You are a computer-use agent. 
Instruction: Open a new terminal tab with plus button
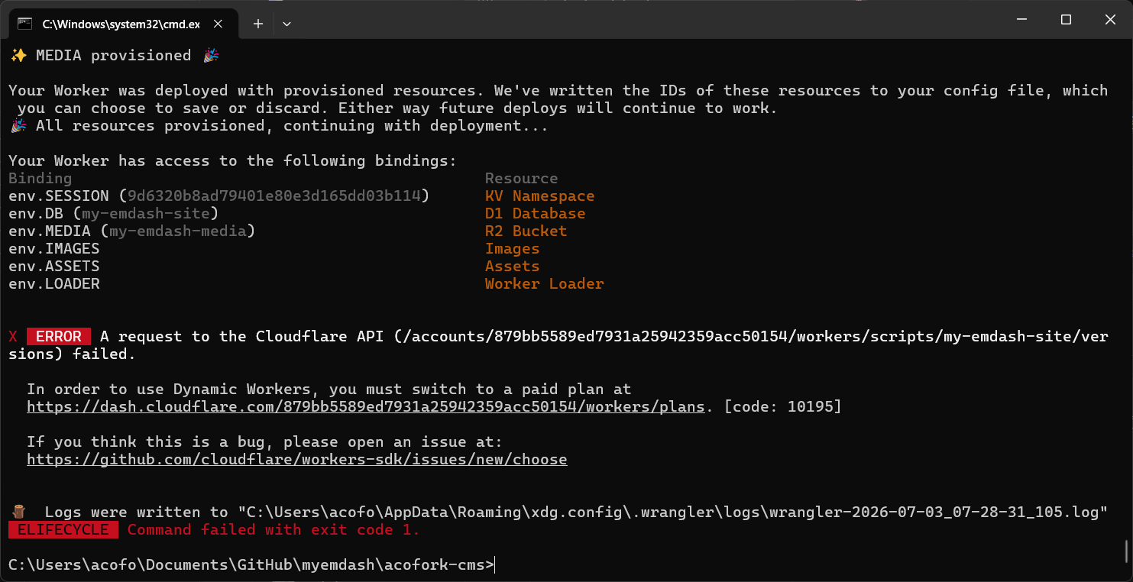pyautogui.click(x=258, y=24)
